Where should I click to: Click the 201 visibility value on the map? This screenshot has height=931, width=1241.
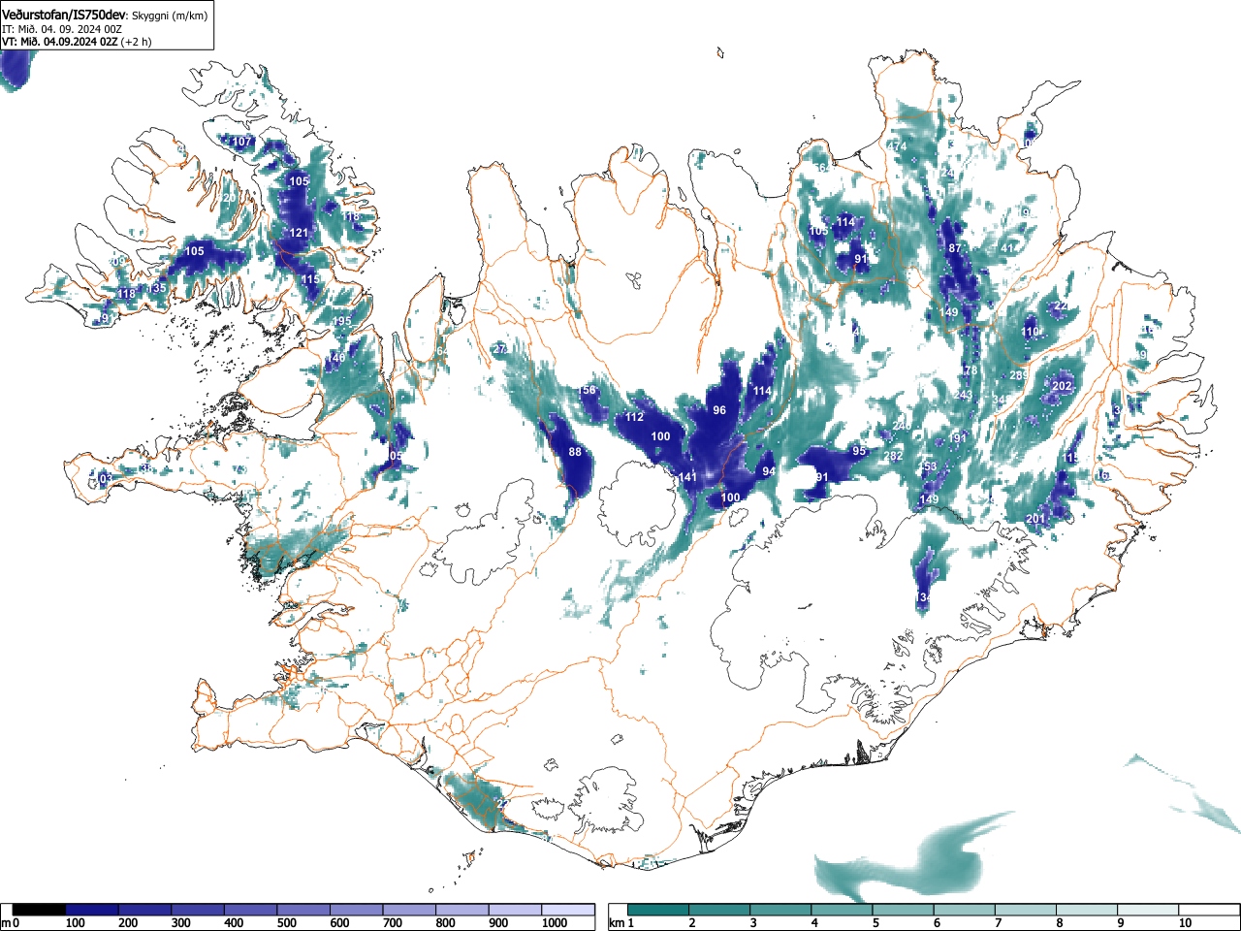pos(1035,520)
